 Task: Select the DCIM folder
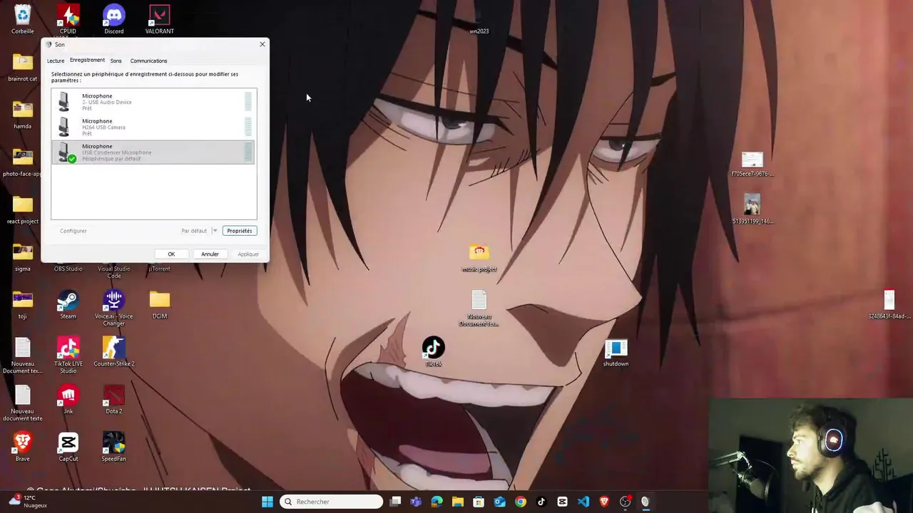pos(160,304)
